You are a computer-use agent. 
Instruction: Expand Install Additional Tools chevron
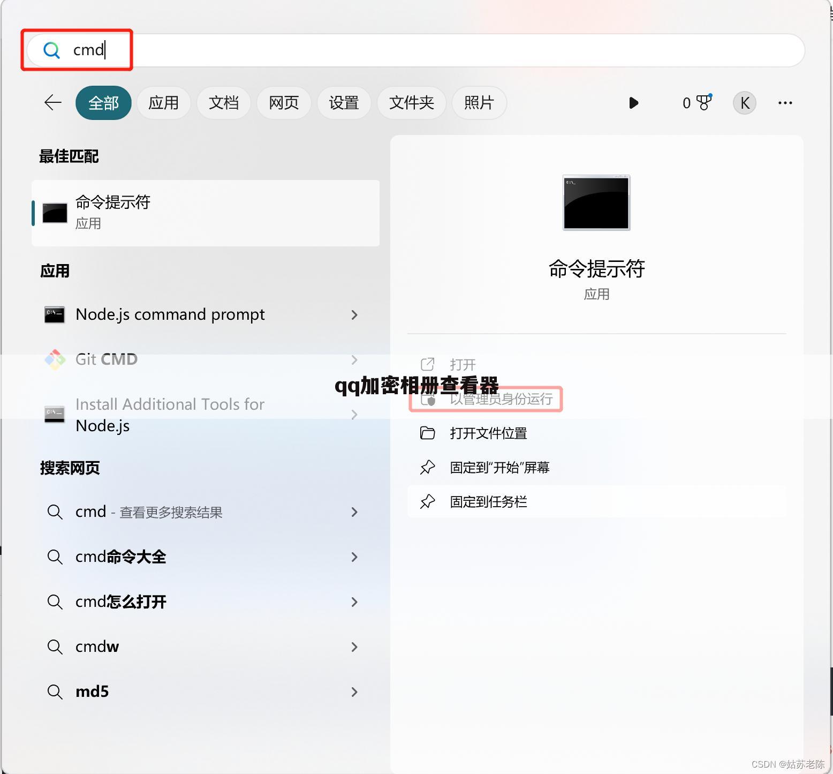click(x=354, y=415)
